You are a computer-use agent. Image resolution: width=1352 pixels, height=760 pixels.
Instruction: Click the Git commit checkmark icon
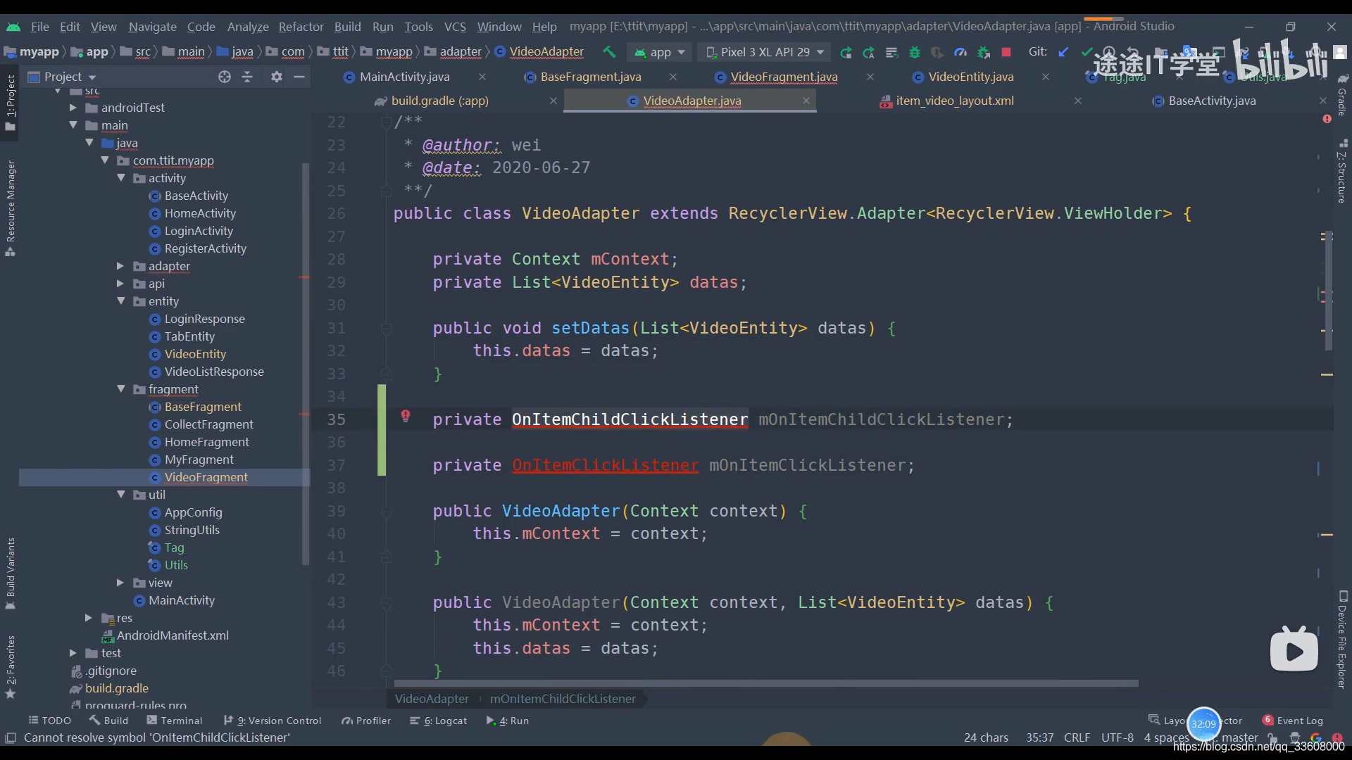click(x=1087, y=52)
